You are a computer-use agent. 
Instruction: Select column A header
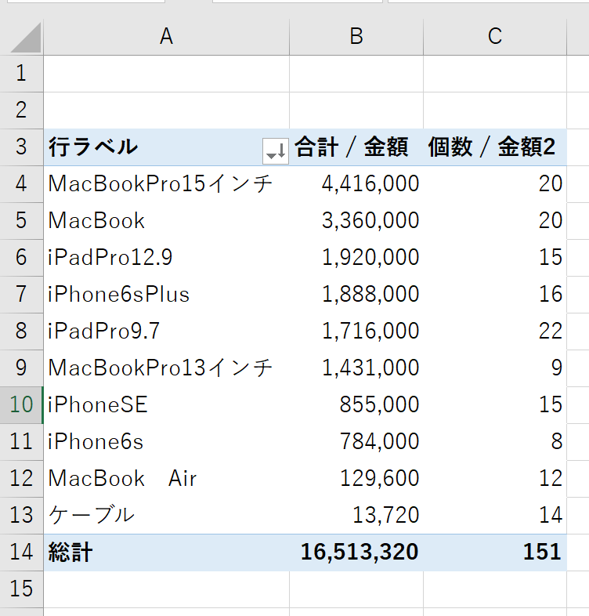(x=166, y=36)
